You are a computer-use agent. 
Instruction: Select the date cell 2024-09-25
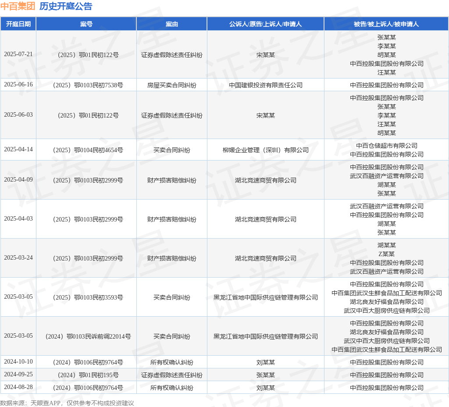[18, 375]
